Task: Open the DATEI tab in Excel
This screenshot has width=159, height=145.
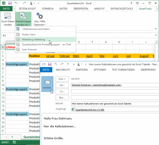Action: pos(6,9)
